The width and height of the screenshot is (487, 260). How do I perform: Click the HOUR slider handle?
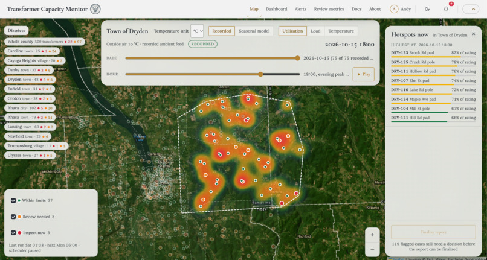click(260, 74)
